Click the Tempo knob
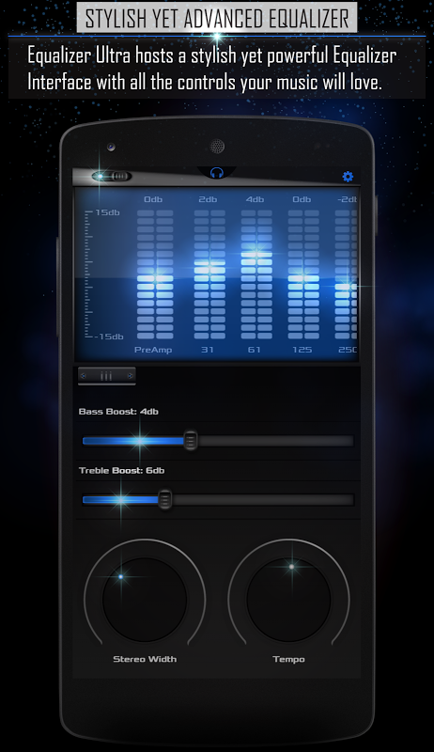Viewport: 434px width, 752px height. pos(288,599)
